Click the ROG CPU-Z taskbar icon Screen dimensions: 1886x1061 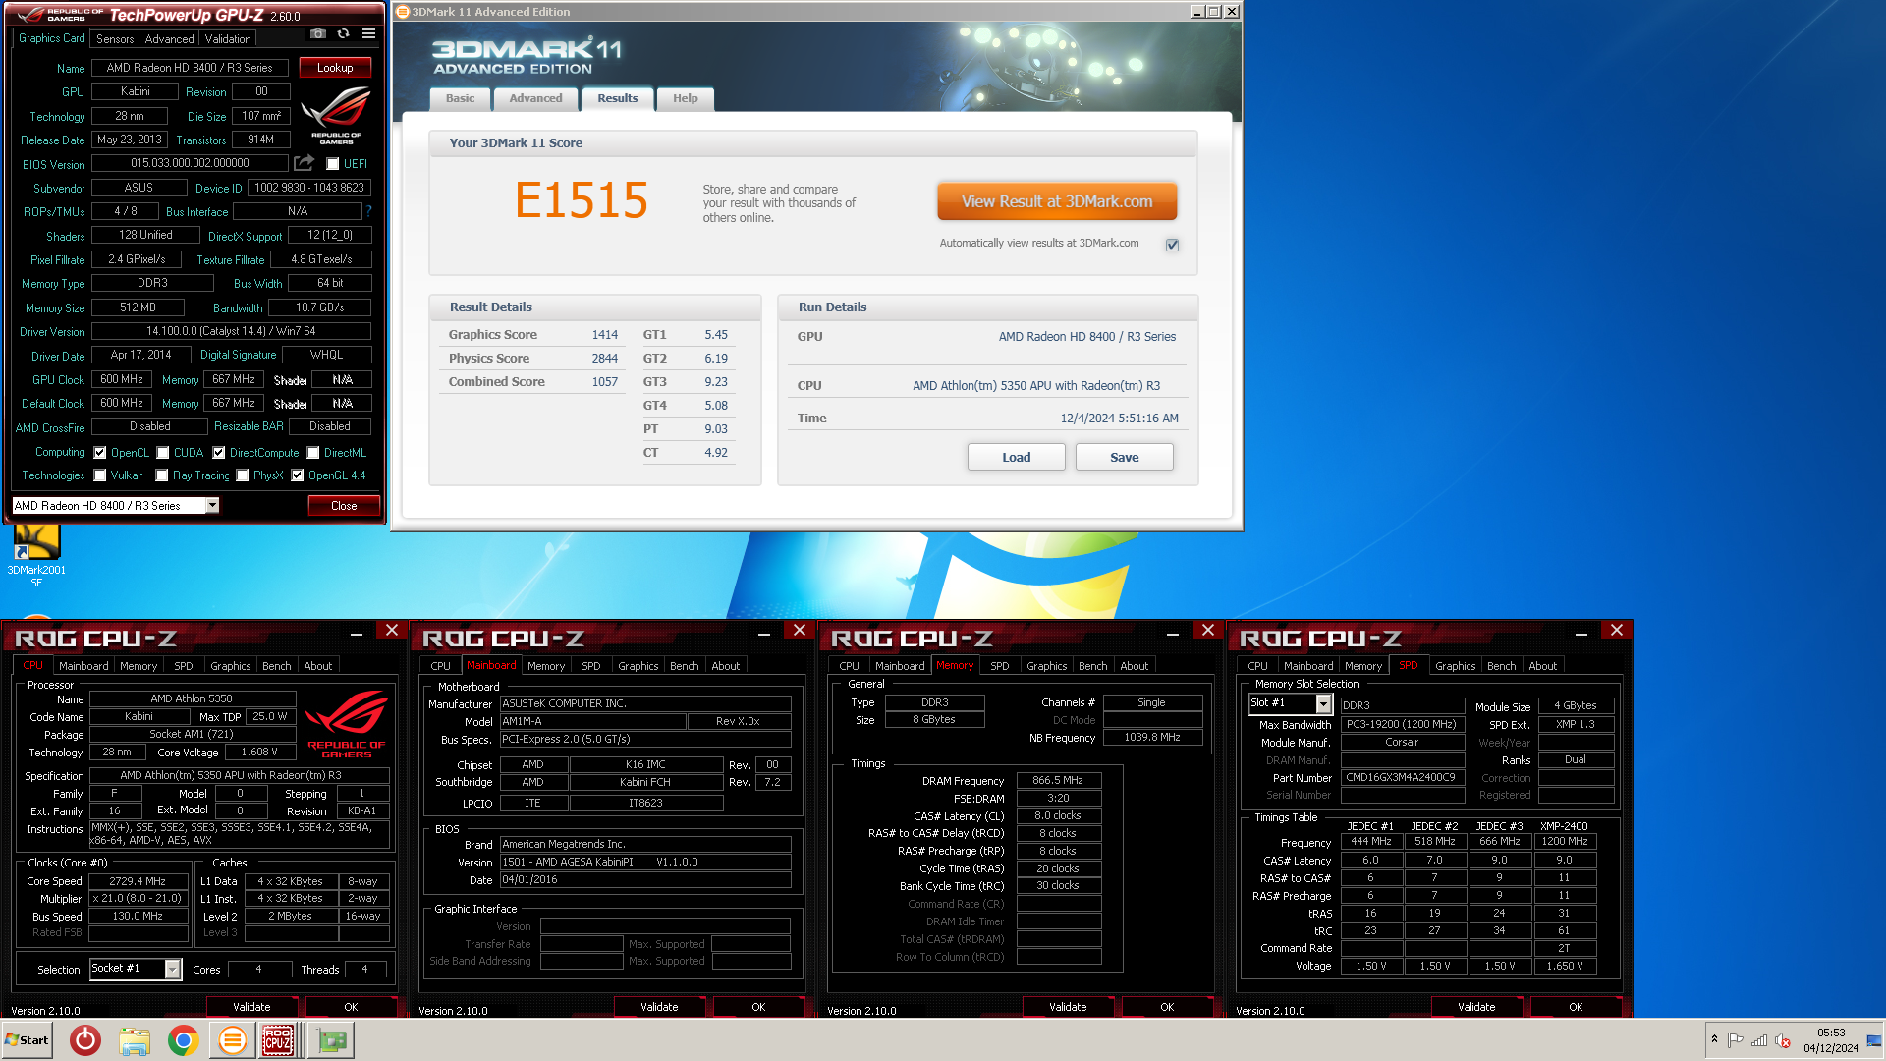pos(278,1040)
